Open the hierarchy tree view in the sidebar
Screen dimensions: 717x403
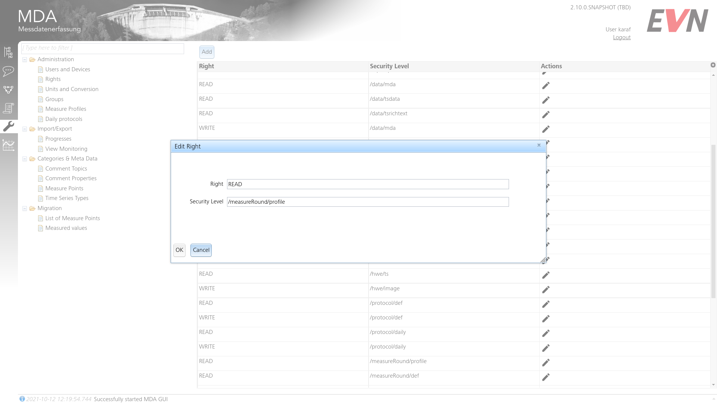(x=8, y=52)
